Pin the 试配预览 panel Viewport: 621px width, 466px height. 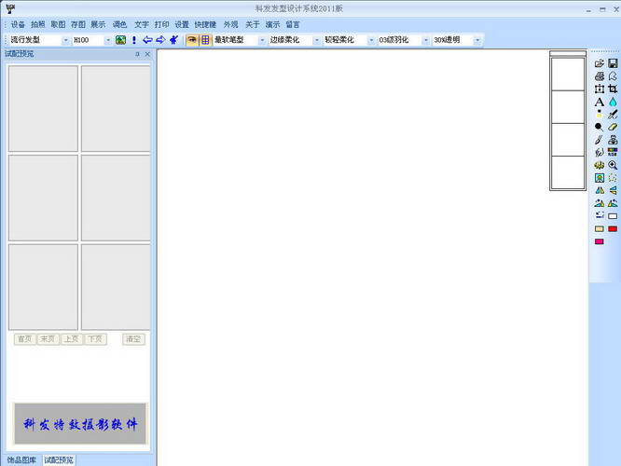pos(137,54)
